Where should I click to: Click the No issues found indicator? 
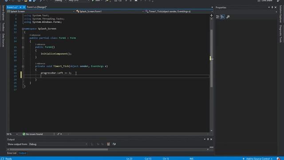tap(32, 134)
